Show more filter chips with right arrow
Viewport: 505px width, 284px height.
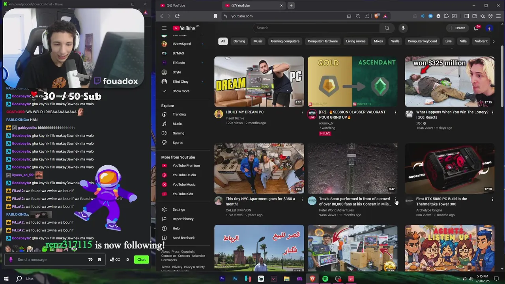click(x=494, y=41)
